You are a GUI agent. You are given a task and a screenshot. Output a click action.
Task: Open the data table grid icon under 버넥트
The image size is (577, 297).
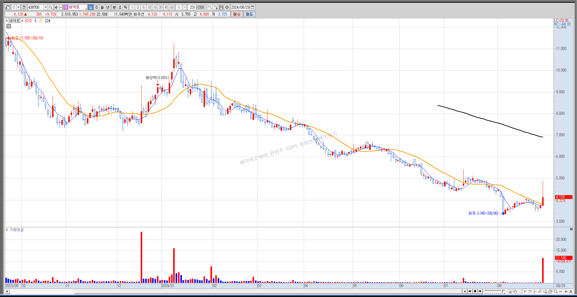coord(9,26)
